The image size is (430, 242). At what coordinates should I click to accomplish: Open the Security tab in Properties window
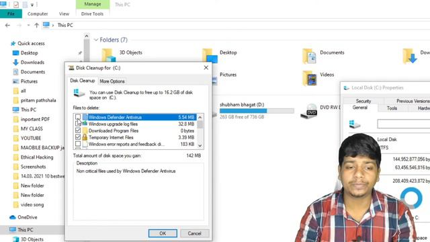pyautogui.click(x=363, y=101)
